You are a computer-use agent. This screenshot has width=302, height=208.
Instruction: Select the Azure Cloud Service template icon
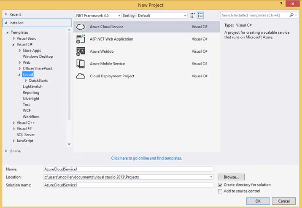click(x=81, y=27)
